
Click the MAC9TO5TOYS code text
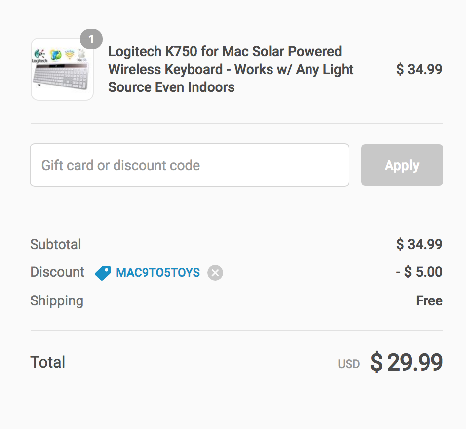point(158,273)
